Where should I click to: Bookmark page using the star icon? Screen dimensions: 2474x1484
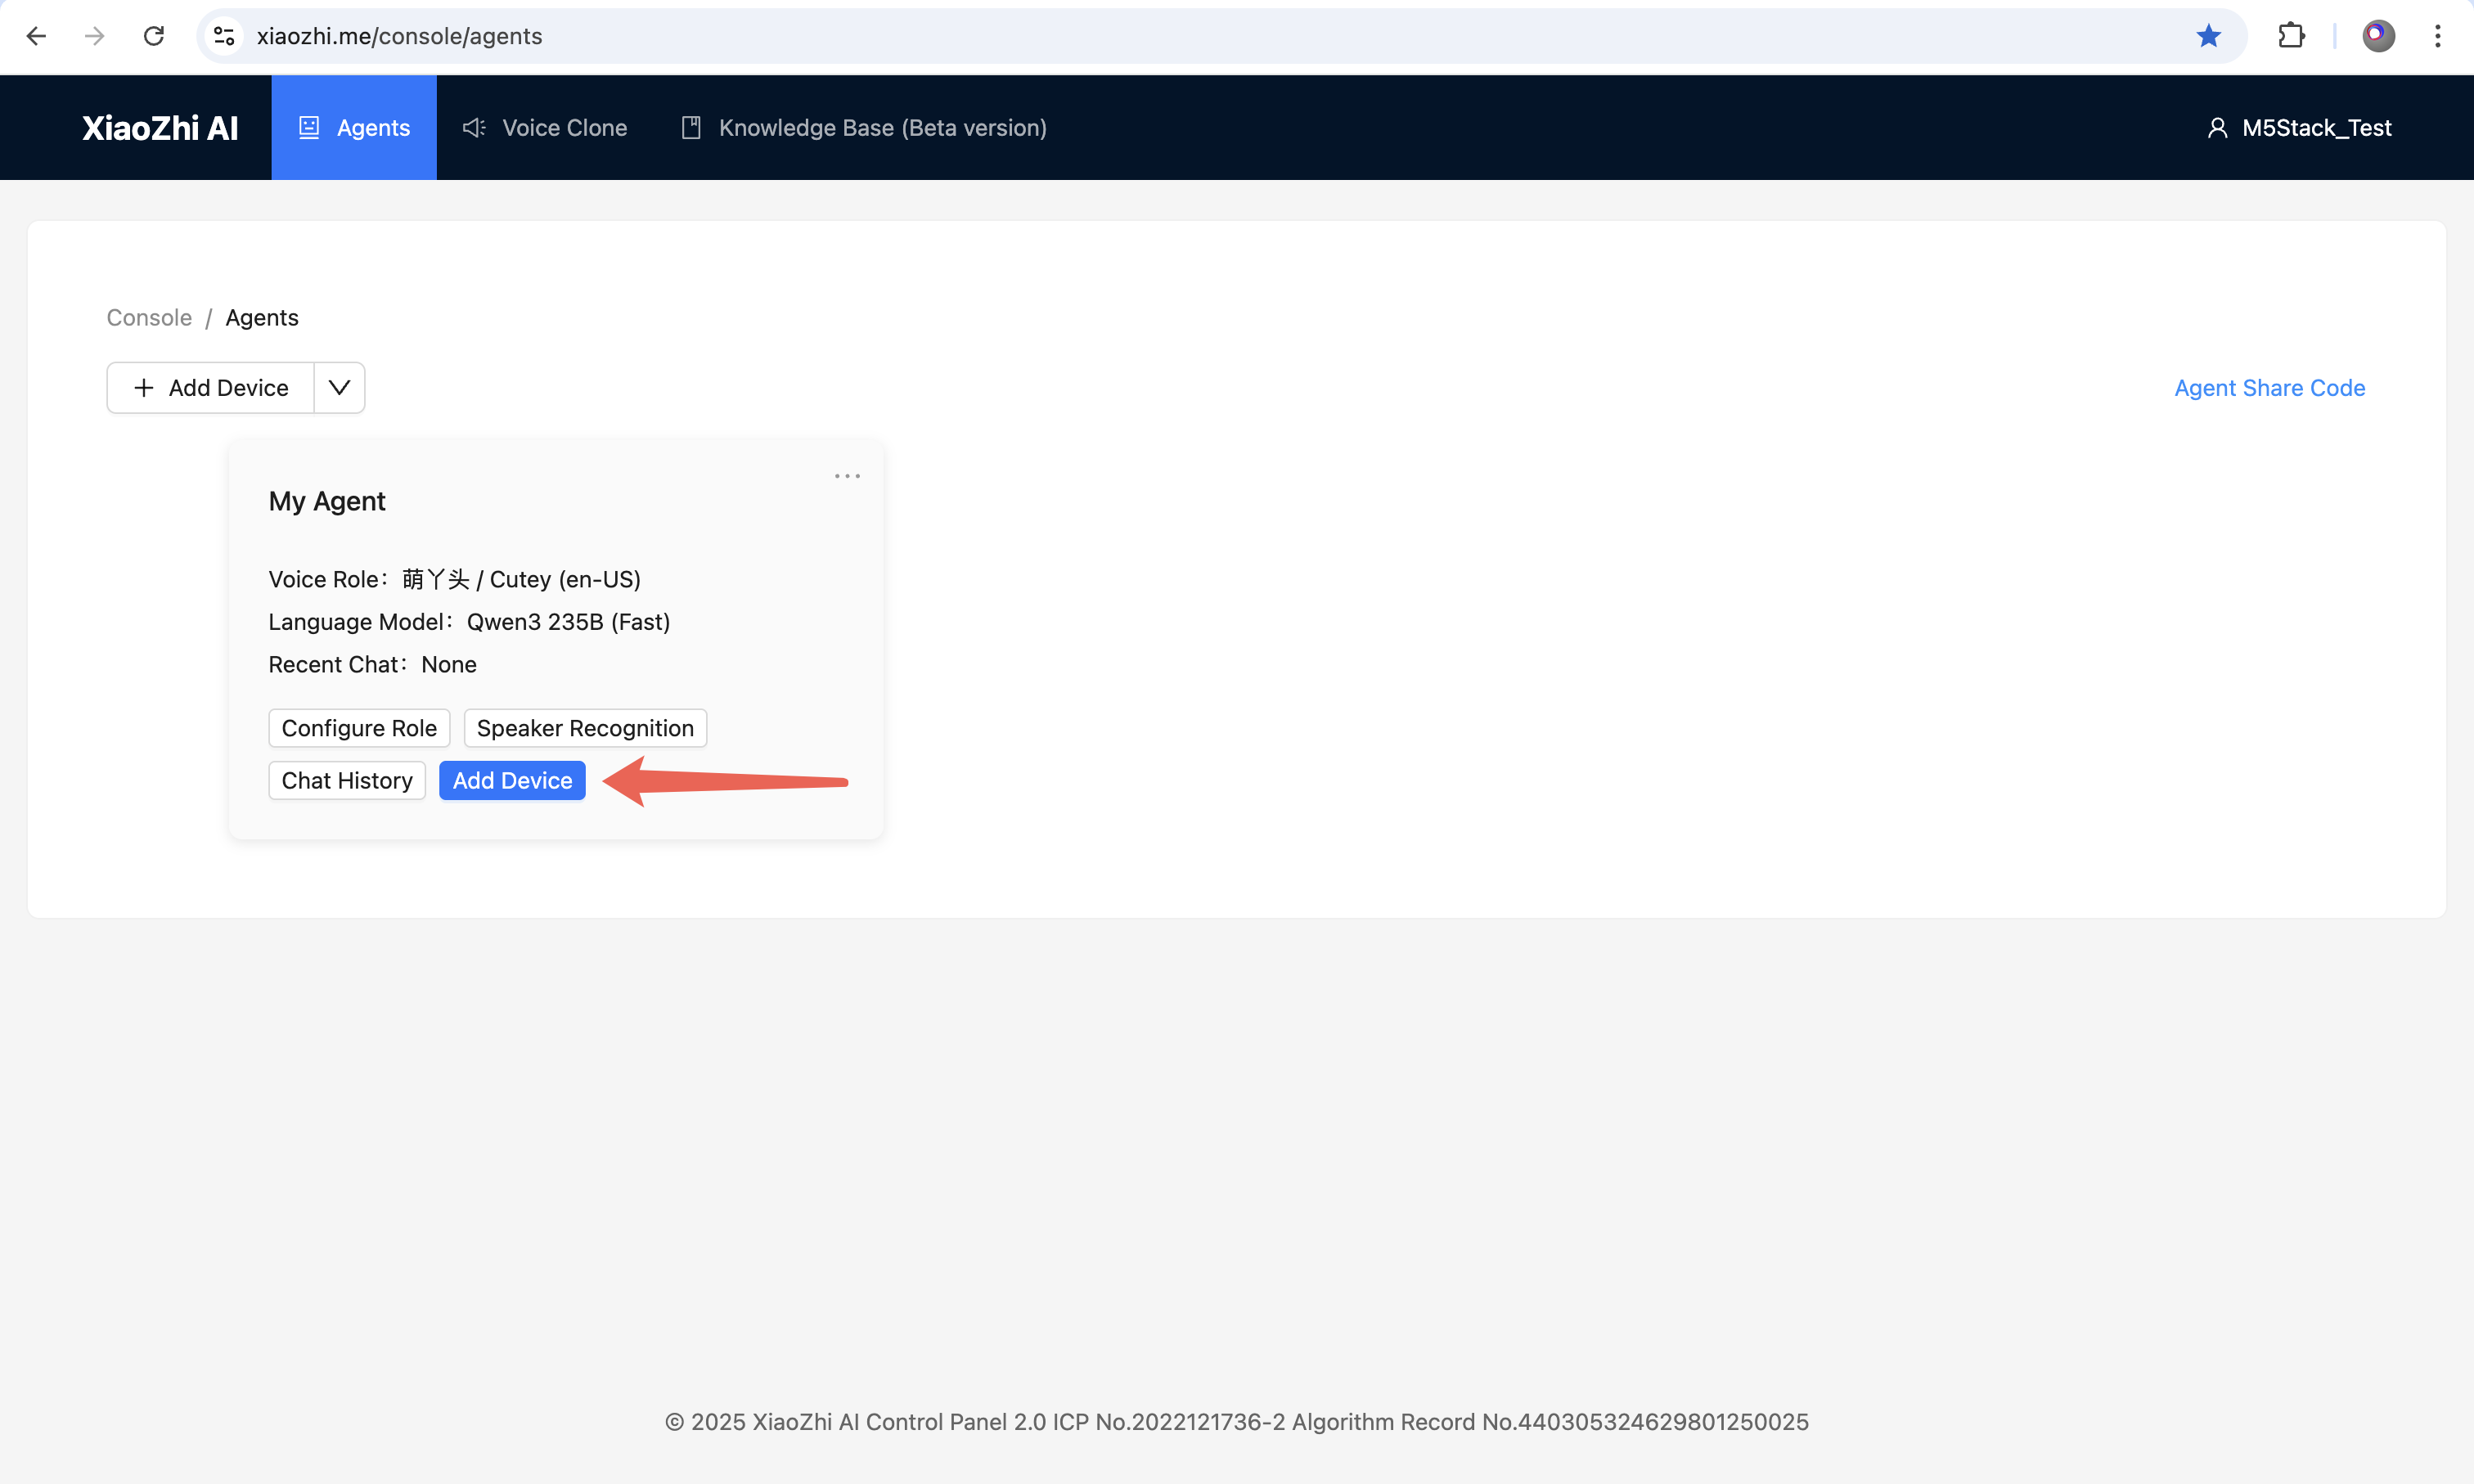pos(2208,37)
